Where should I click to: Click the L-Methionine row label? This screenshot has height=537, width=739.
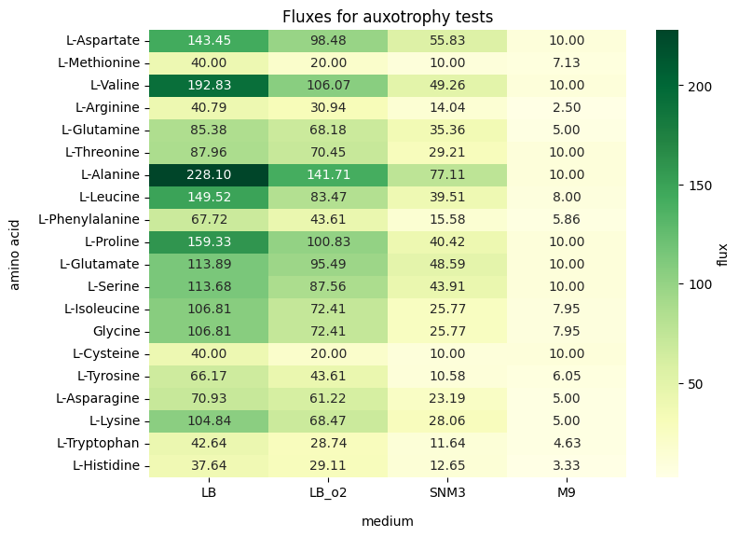99,62
